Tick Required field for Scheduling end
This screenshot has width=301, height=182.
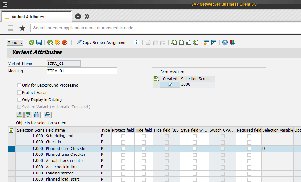pyautogui.click(x=249, y=136)
